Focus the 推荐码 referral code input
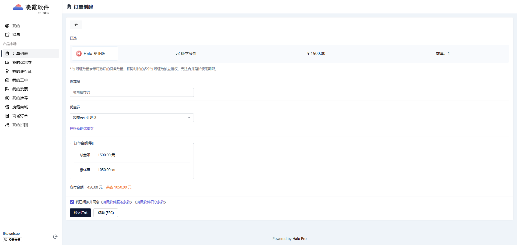This screenshot has width=517, height=245. coord(132,92)
